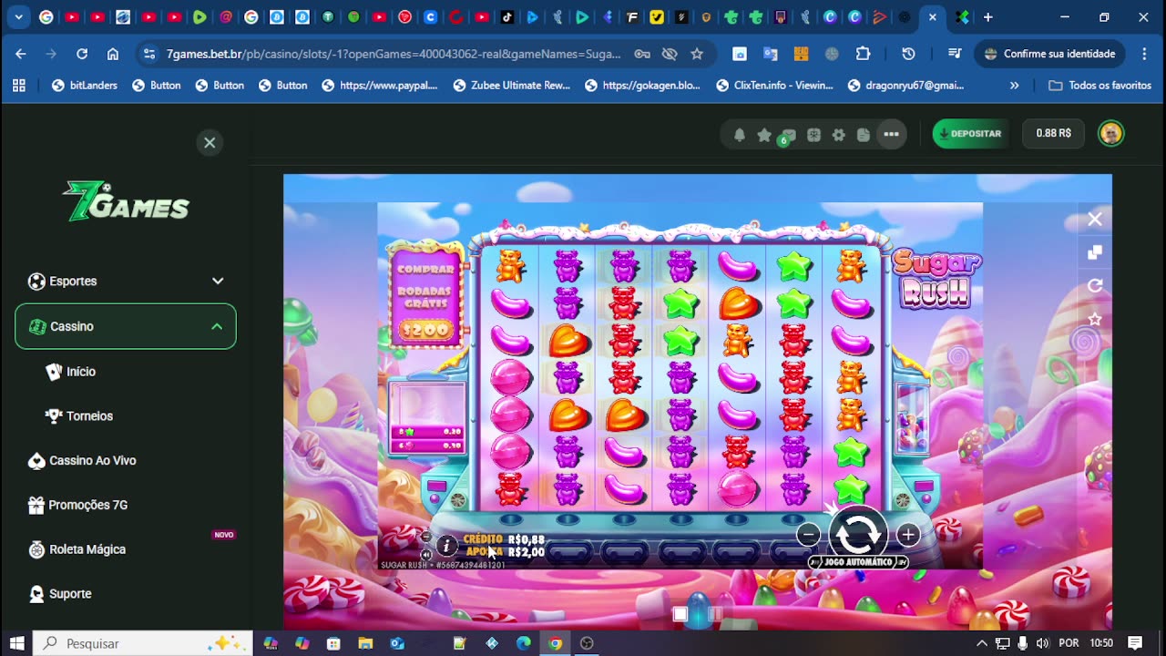Viewport: 1166px width, 656px height.
Task: Bookmark this page star icon
Action: pos(697,54)
